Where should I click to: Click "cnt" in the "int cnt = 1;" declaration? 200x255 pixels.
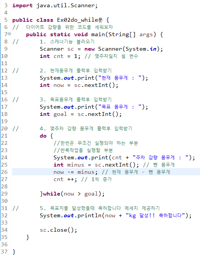coord(58,56)
